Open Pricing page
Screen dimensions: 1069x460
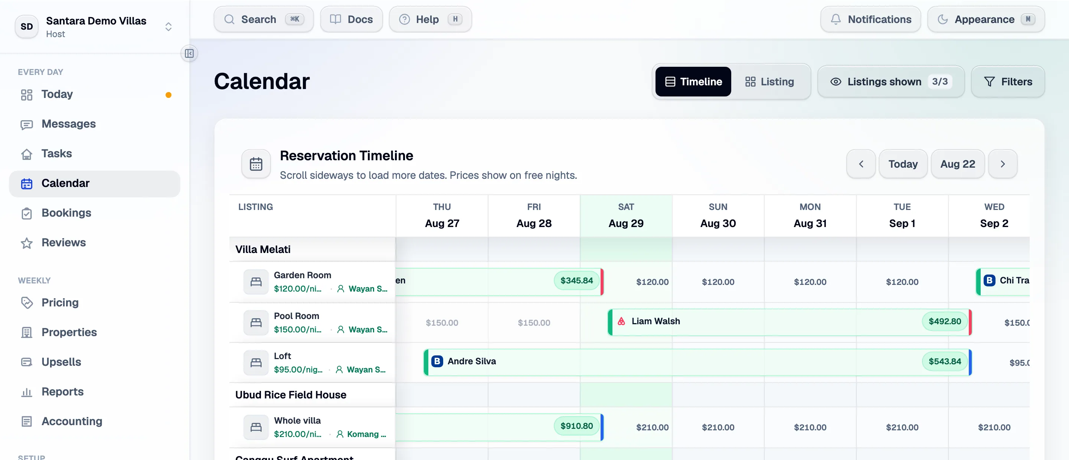tap(95, 302)
